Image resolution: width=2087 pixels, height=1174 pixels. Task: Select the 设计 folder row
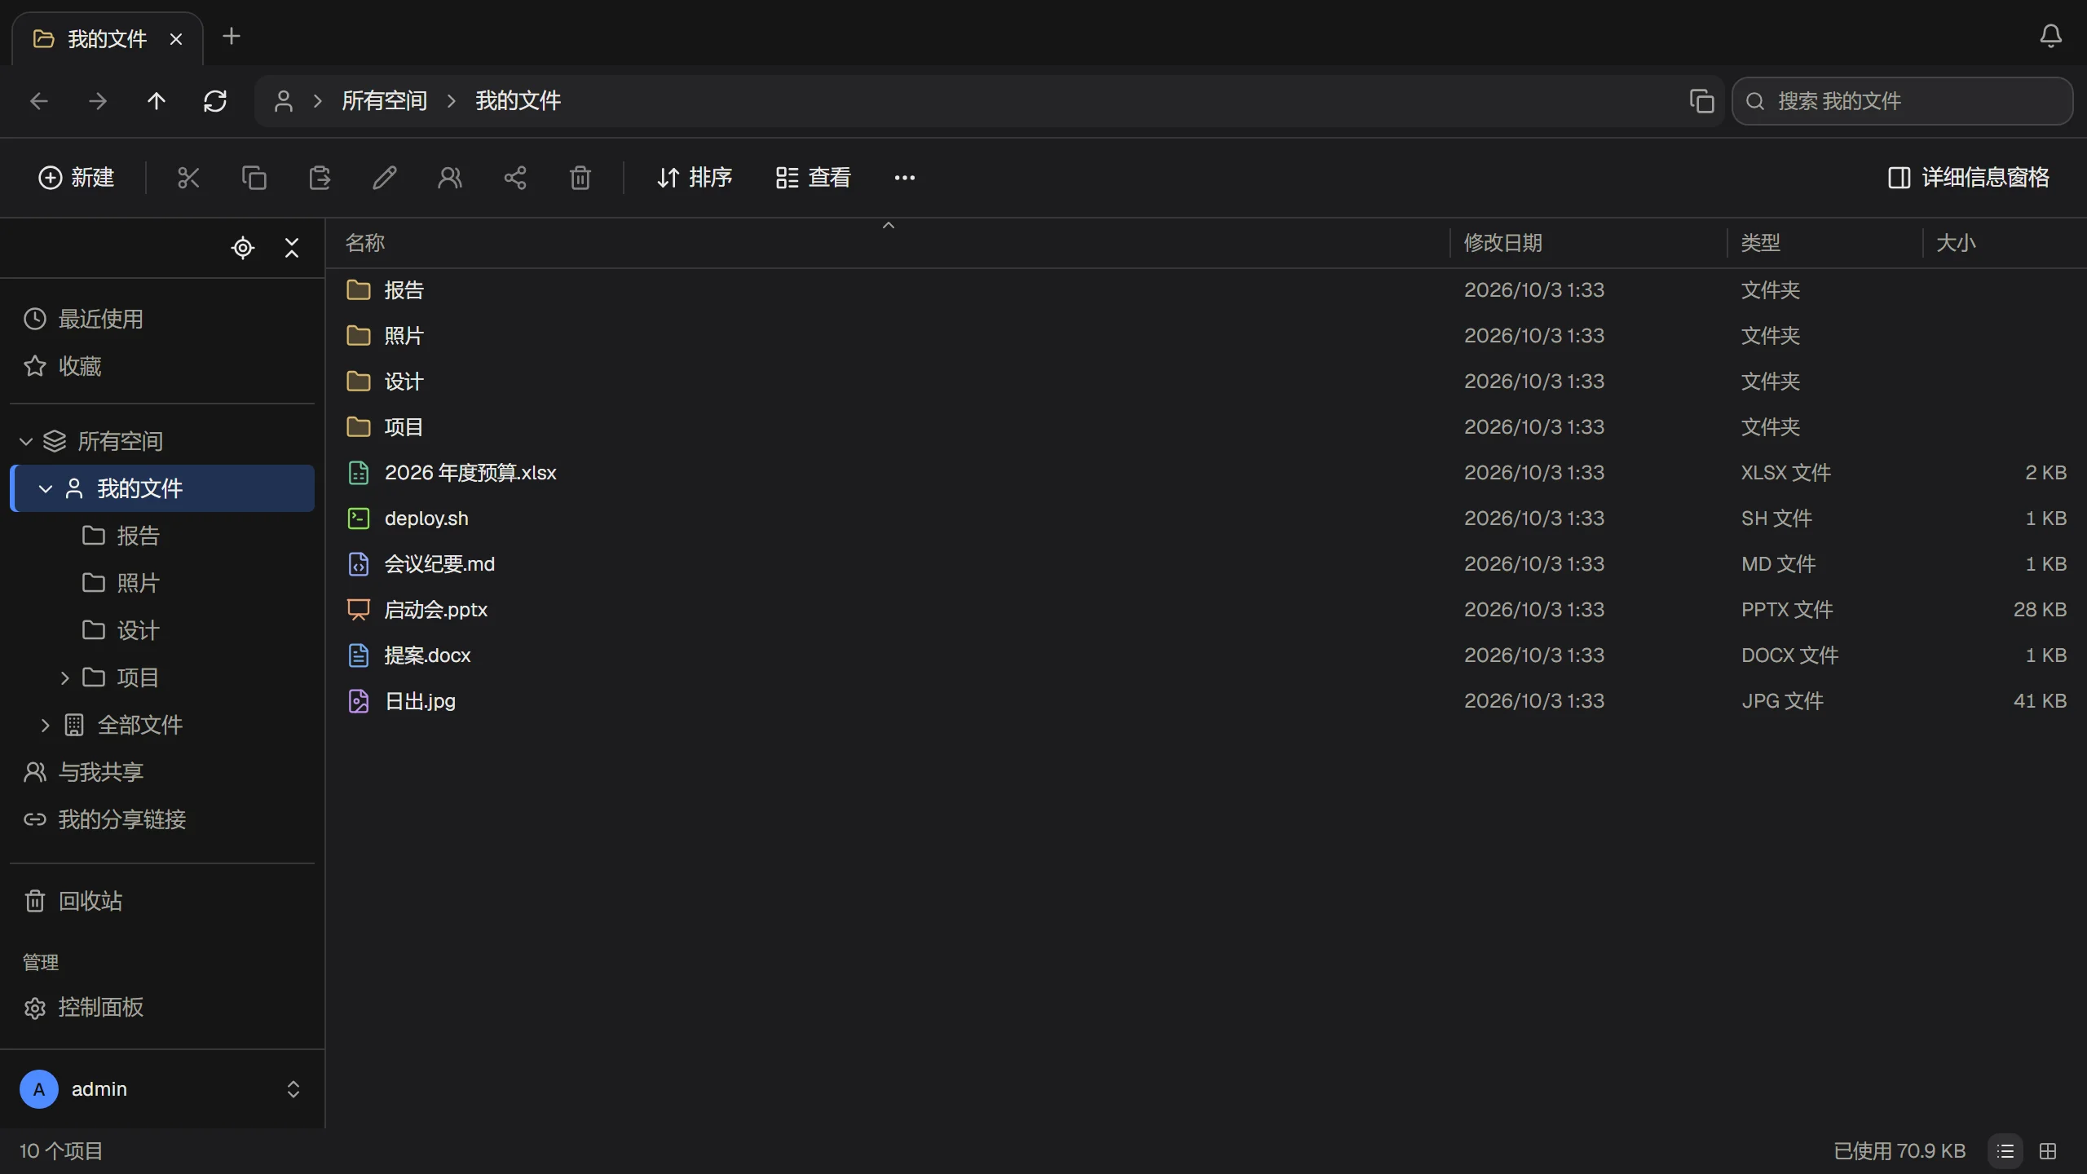click(x=1207, y=382)
